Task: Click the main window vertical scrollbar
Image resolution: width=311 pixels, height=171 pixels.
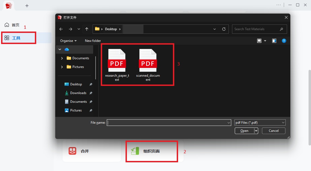Action: click(310, 108)
